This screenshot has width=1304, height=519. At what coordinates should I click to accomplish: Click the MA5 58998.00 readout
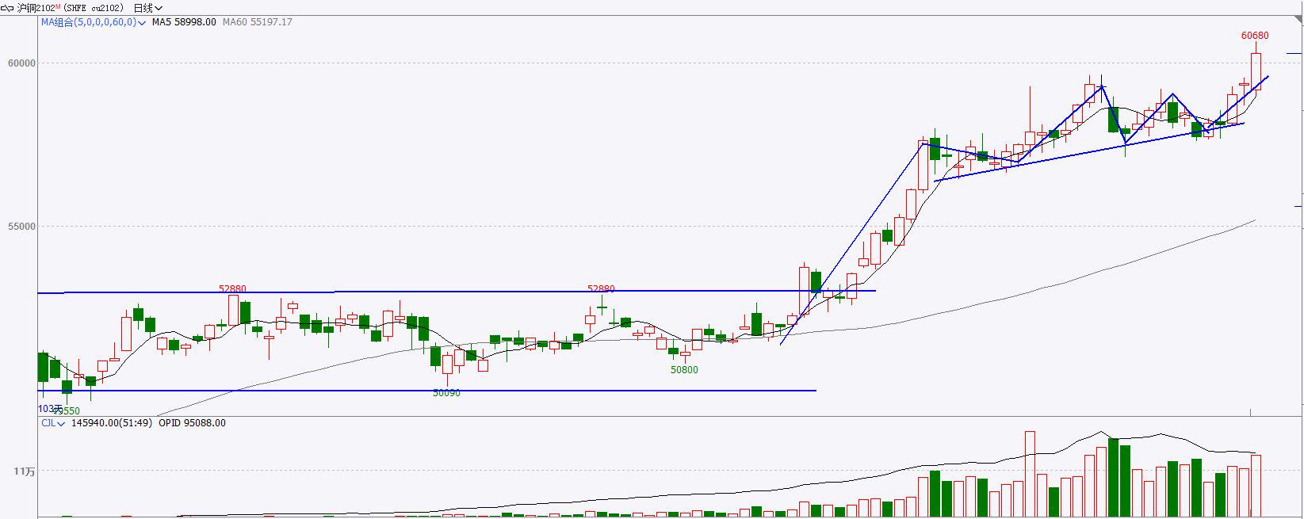click(184, 22)
